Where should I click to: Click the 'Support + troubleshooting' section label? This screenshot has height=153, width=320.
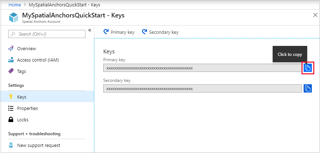click(34, 134)
